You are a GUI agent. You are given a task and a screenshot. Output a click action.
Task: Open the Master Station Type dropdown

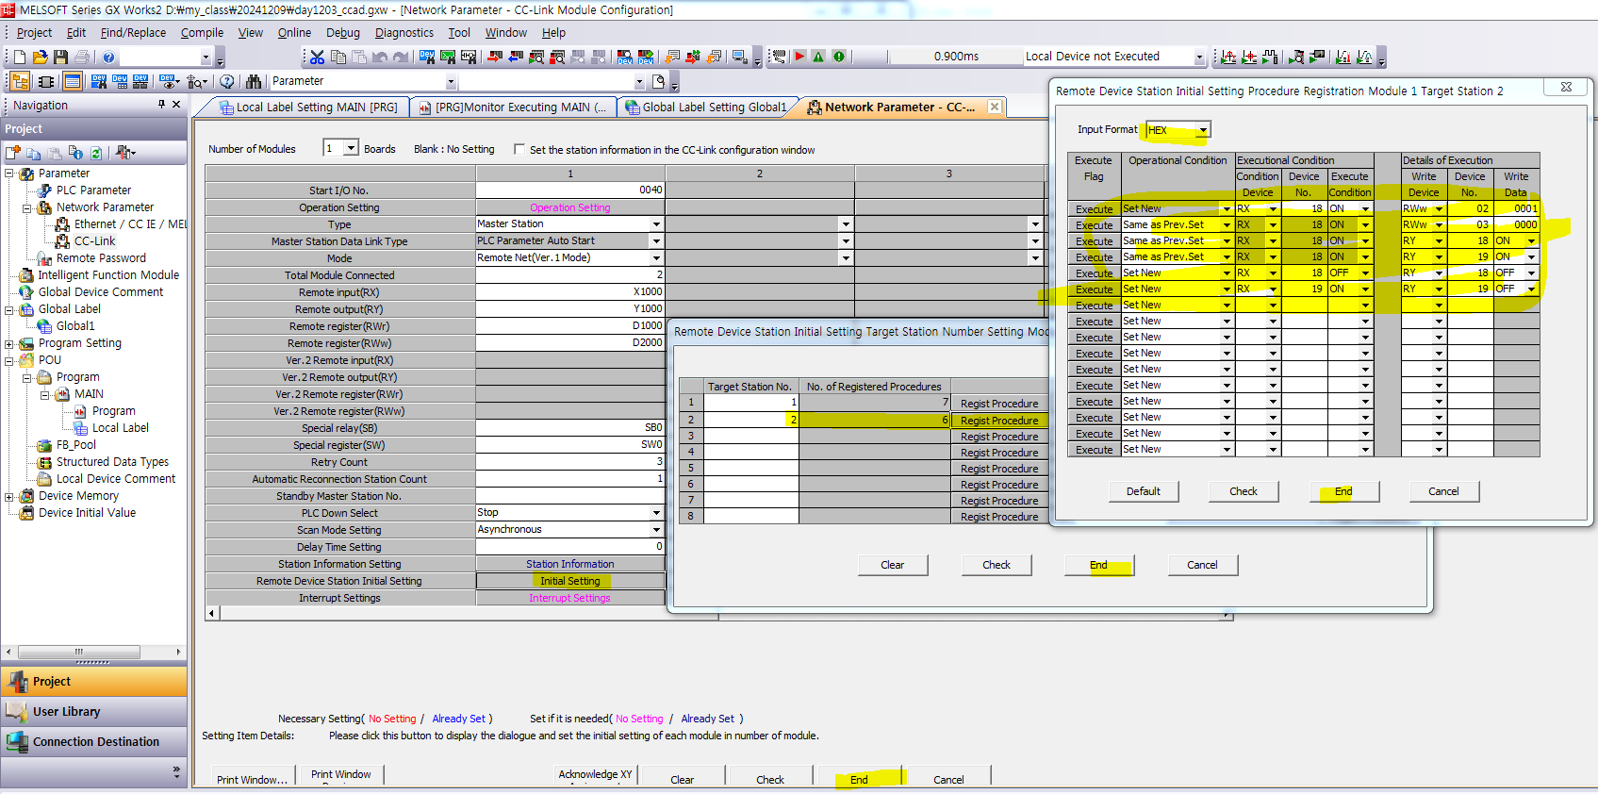coord(656,224)
